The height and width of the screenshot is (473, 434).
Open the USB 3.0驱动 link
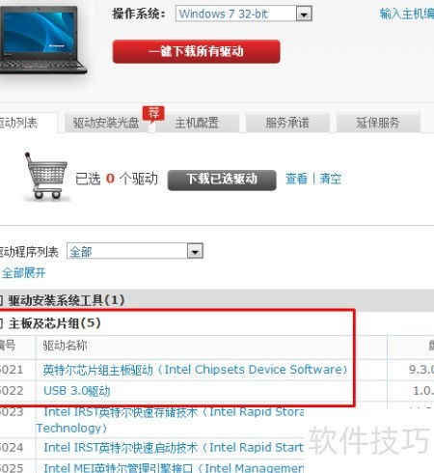[x=77, y=391]
